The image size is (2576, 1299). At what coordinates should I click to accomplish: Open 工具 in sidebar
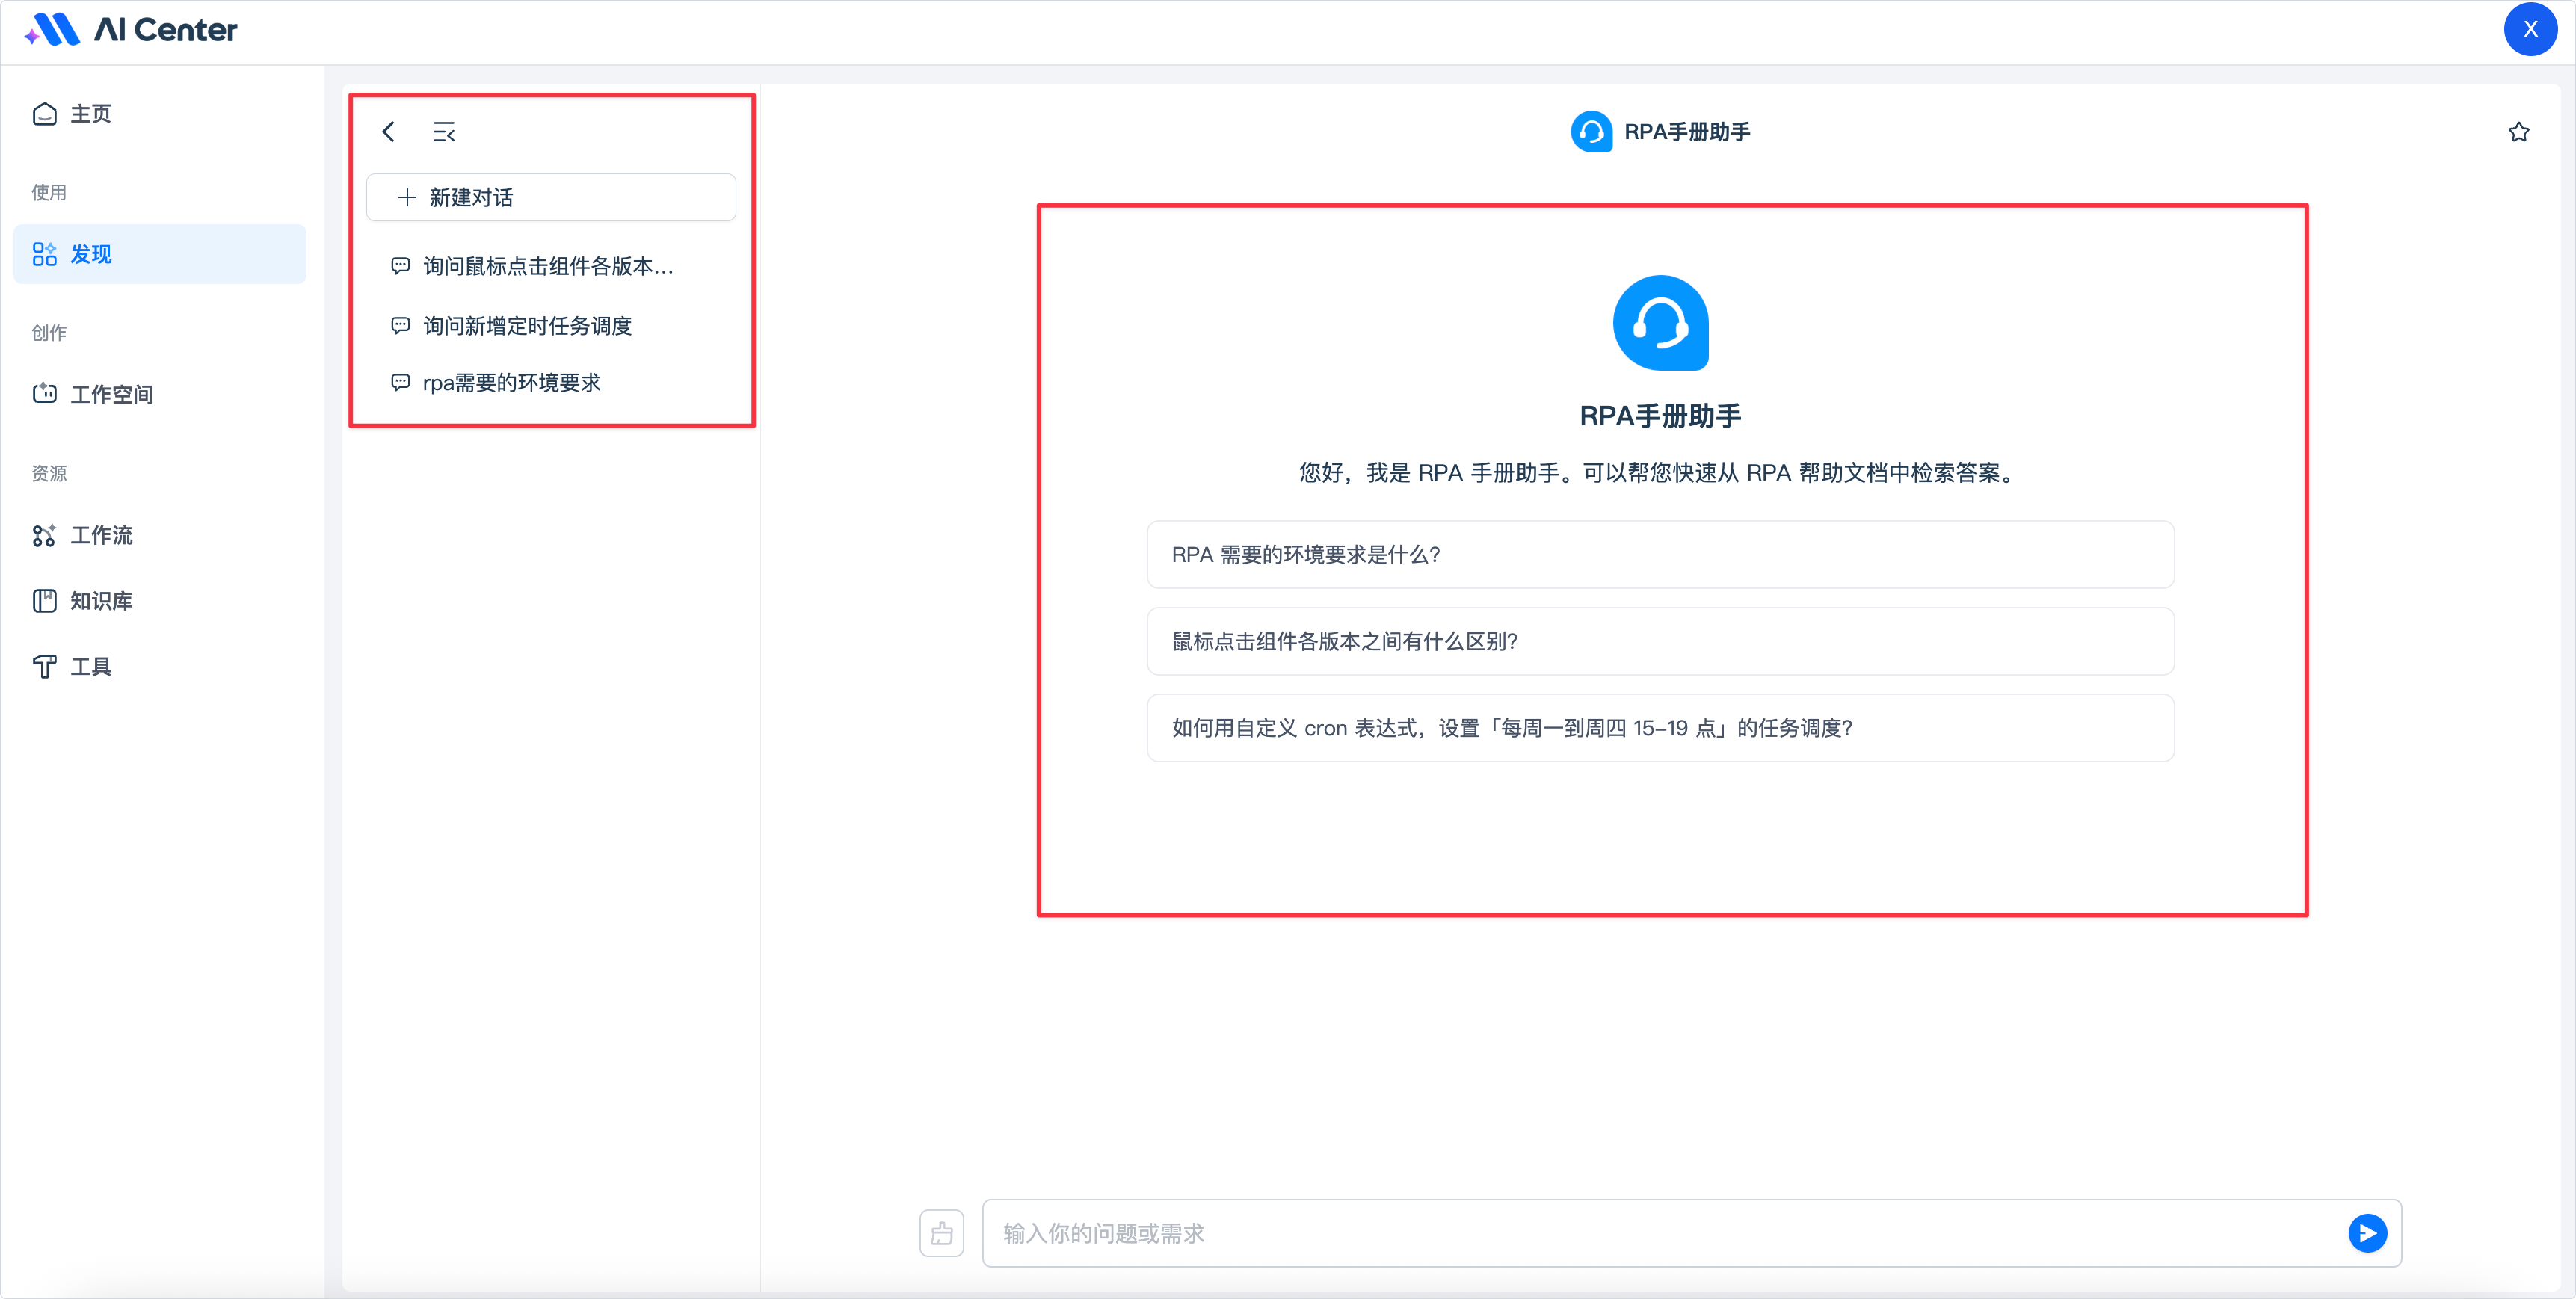coord(160,667)
